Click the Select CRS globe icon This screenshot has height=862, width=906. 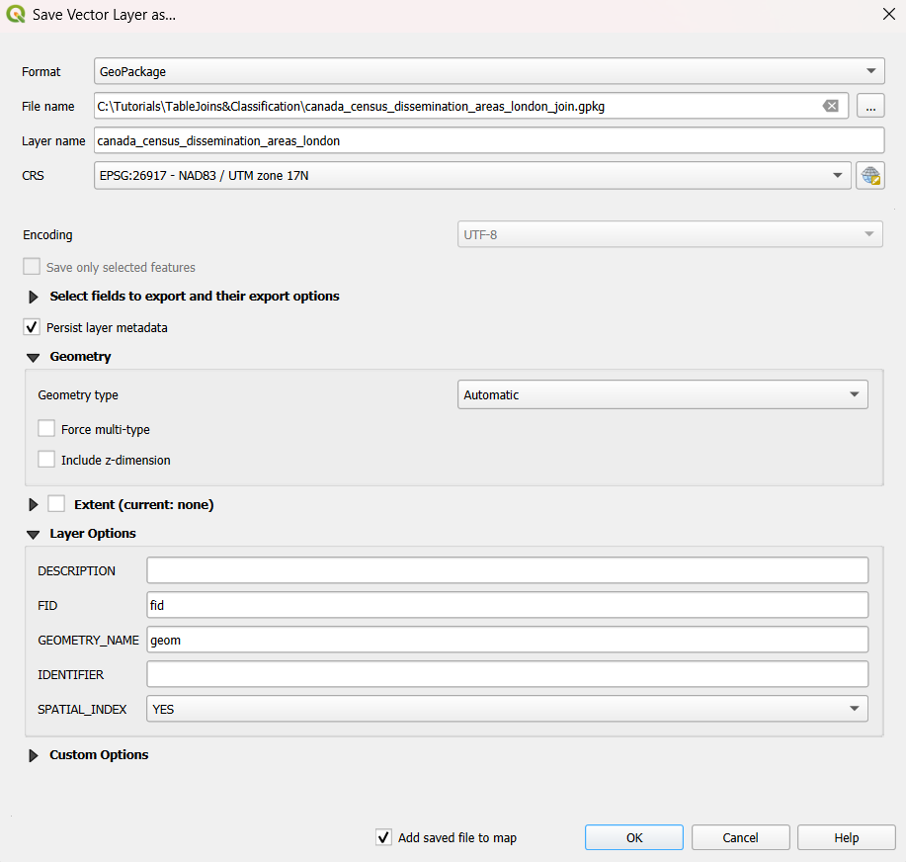[870, 175]
